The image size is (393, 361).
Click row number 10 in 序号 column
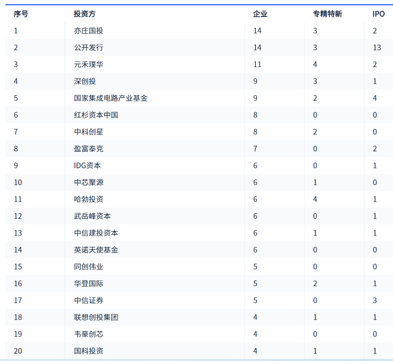click(18, 182)
